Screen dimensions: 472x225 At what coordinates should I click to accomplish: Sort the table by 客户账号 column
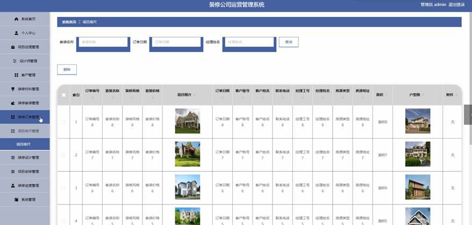click(242, 98)
